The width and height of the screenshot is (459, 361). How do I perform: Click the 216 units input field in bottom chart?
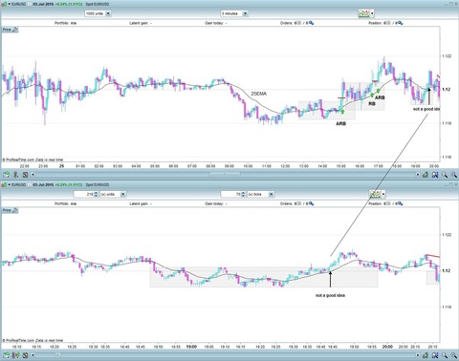[x=83, y=194]
